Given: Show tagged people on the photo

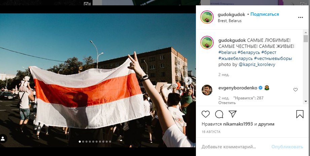Looking at the screenshot, I should 3,139.
